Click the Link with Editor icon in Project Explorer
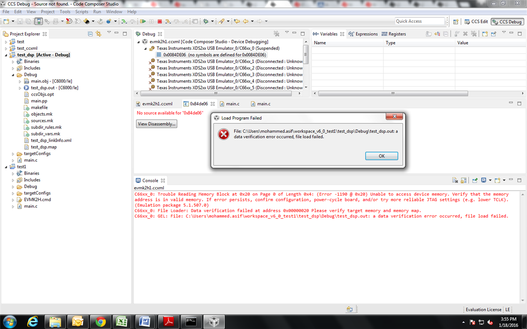The image size is (527, 329). [x=99, y=33]
